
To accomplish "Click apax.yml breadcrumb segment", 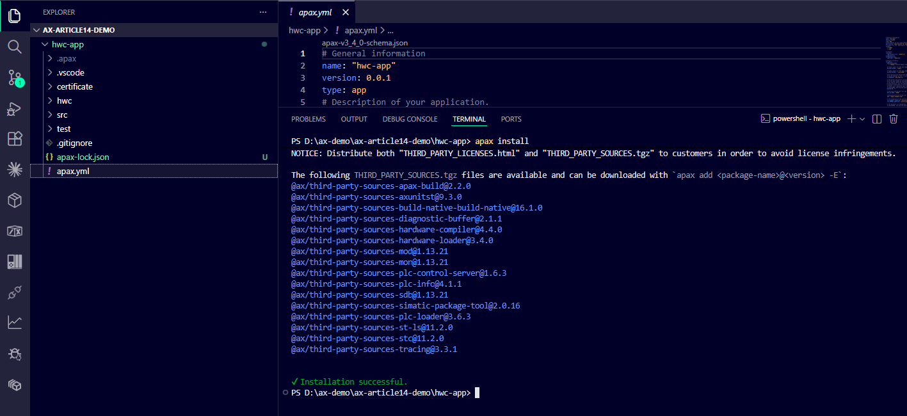I will click(362, 30).
